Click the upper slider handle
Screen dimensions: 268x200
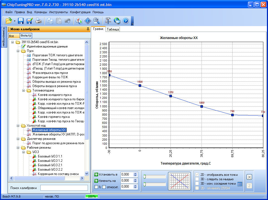click(144, 177)
